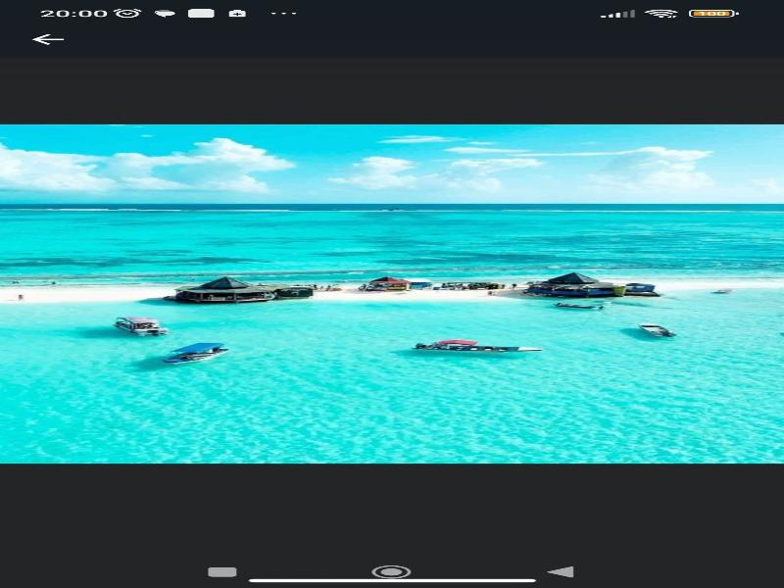Tap the battery saver notification icon

coord(237,14)
